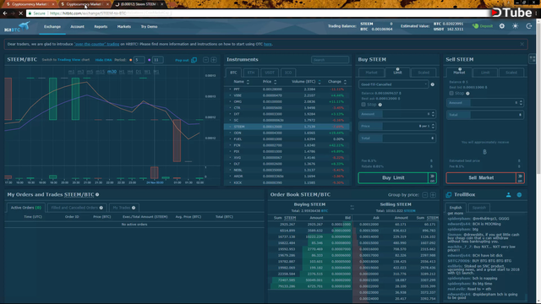Click help icon next to My Orders title
Viewport: 541px width, 304px height.
click(97, 195)
